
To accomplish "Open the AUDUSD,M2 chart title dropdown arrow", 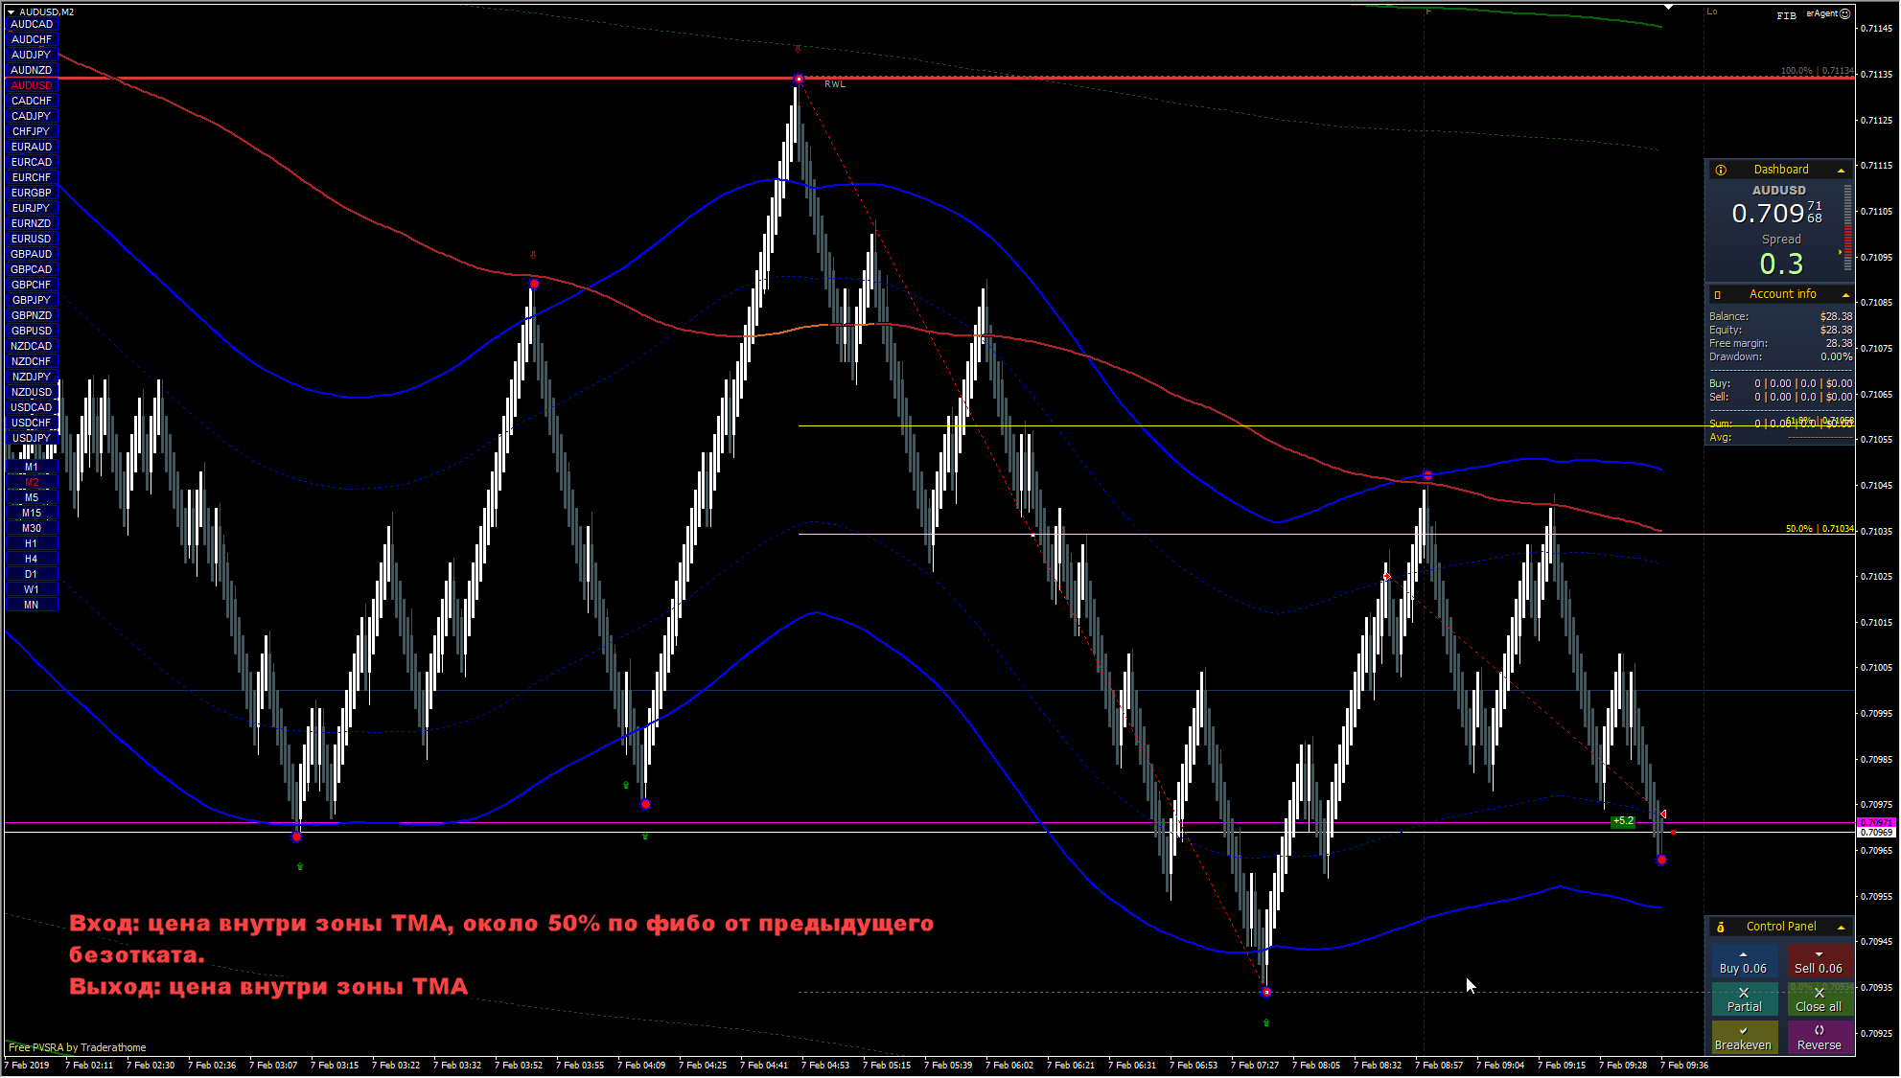I will click(11, 12).
